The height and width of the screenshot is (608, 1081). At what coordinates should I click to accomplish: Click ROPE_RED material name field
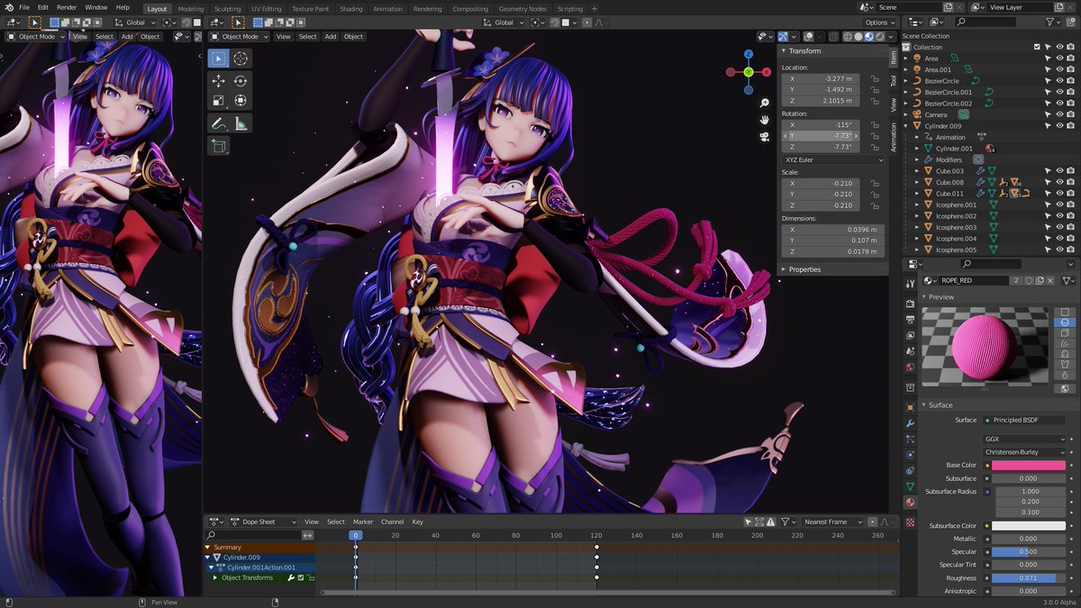coord(975,280)
